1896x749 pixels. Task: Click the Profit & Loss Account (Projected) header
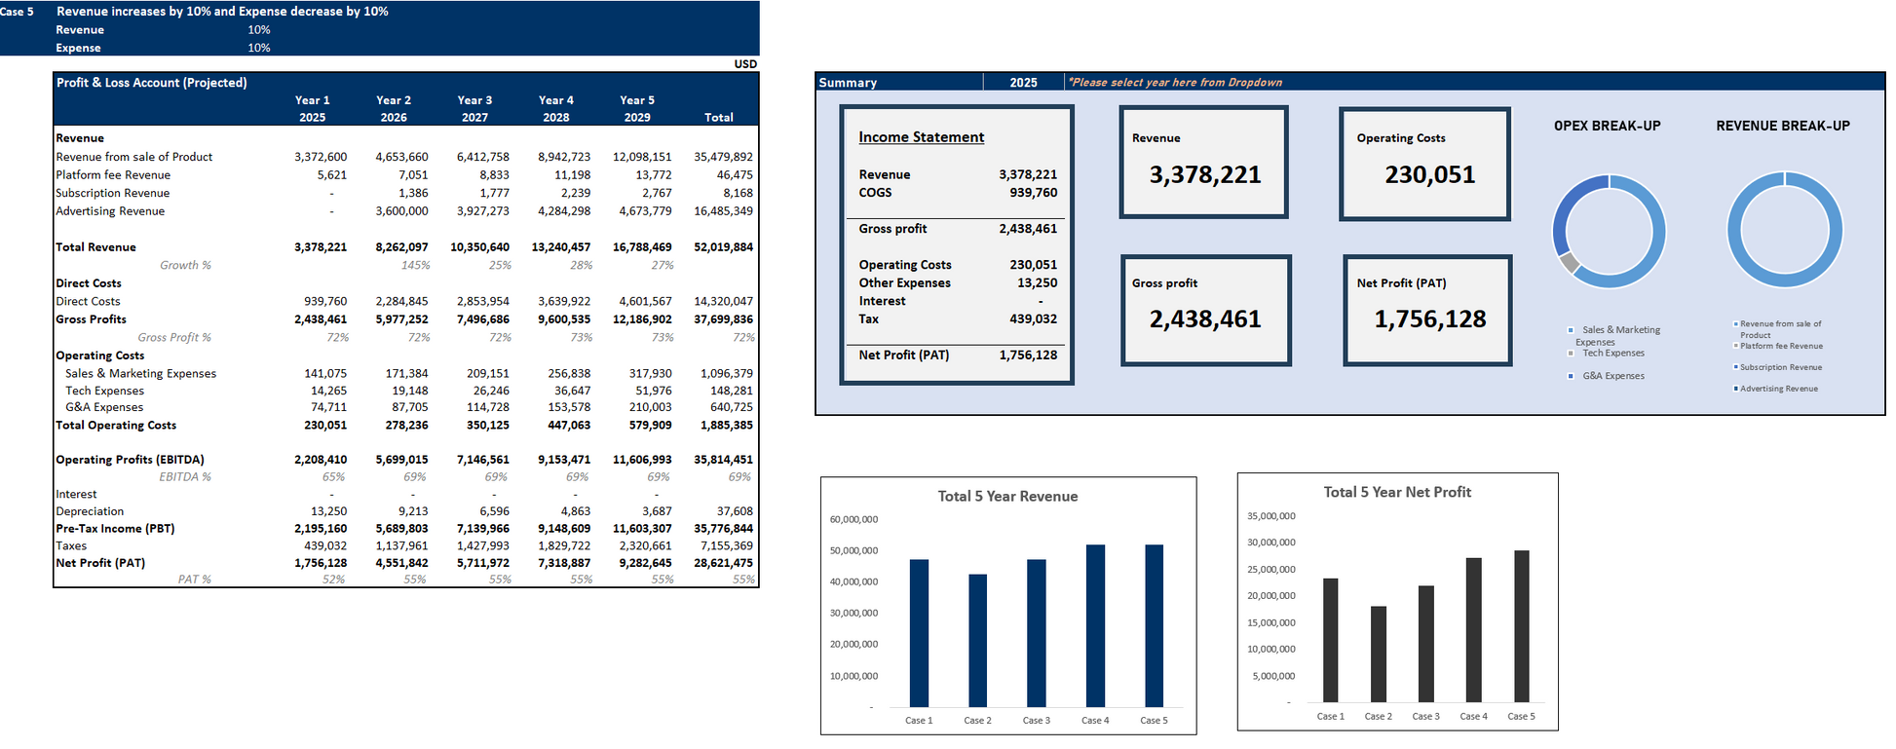point(152,83)
